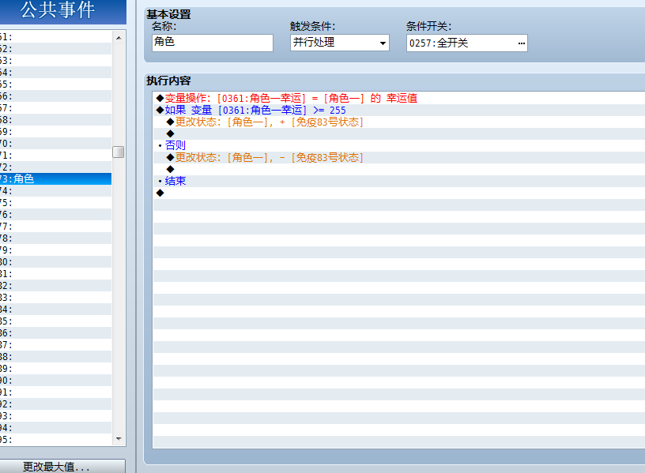Click the list scrollbar down arrow

point(119,439)
